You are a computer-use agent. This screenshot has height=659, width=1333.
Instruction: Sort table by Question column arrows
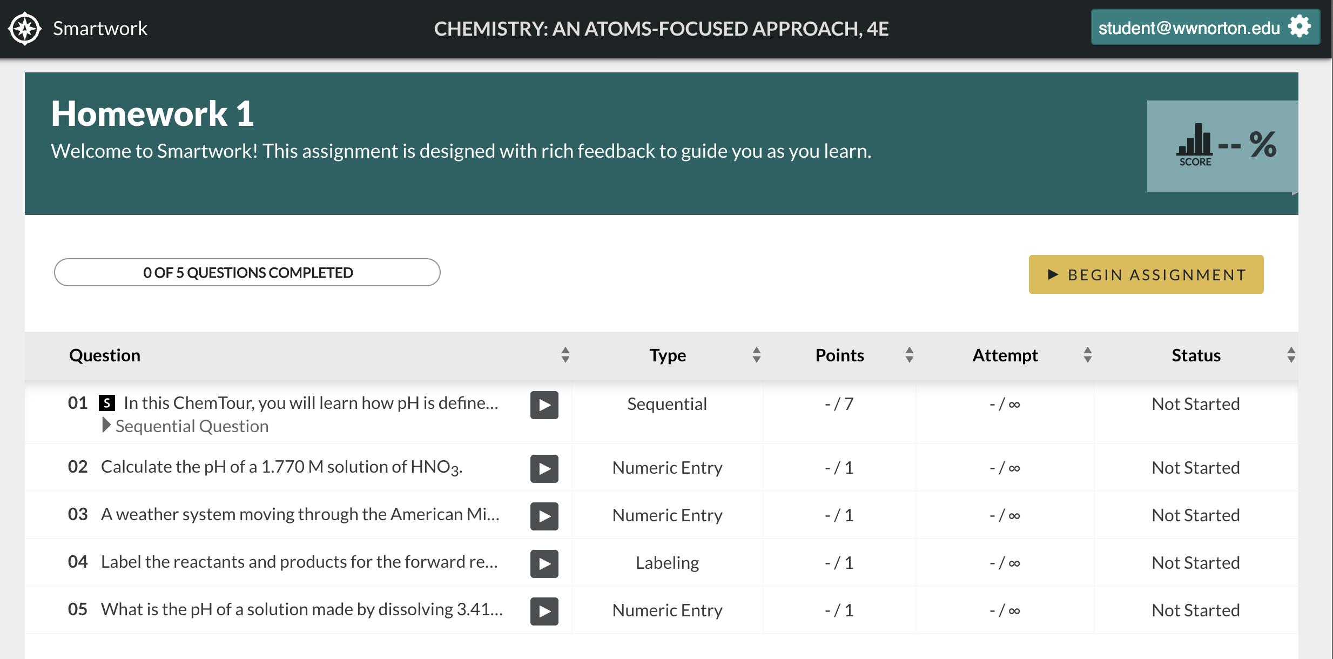[565, 355]
